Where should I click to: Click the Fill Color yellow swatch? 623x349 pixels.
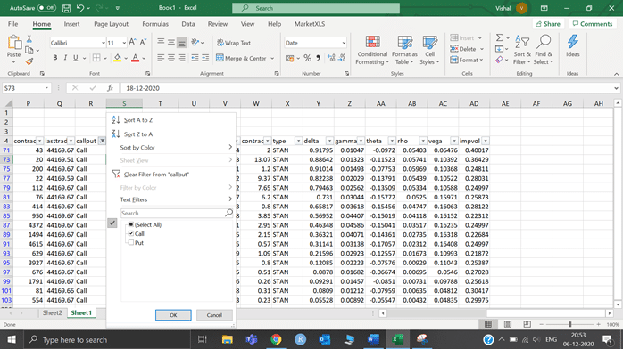tap(118, 58)
